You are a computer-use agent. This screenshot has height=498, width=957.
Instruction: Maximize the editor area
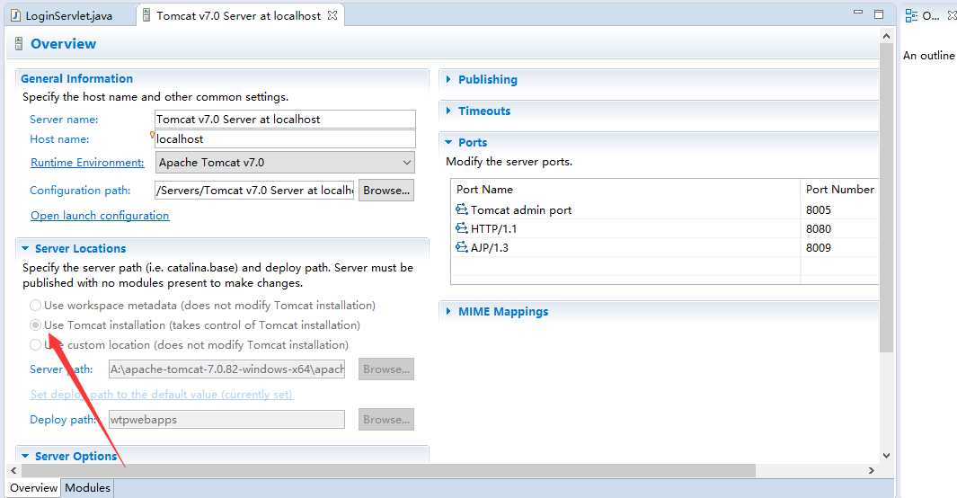(x=879, y=14)
